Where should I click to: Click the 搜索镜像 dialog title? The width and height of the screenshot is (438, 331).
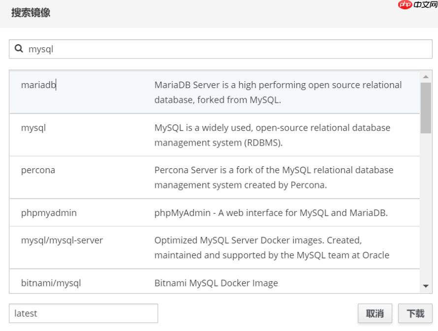tap(31, 13)
